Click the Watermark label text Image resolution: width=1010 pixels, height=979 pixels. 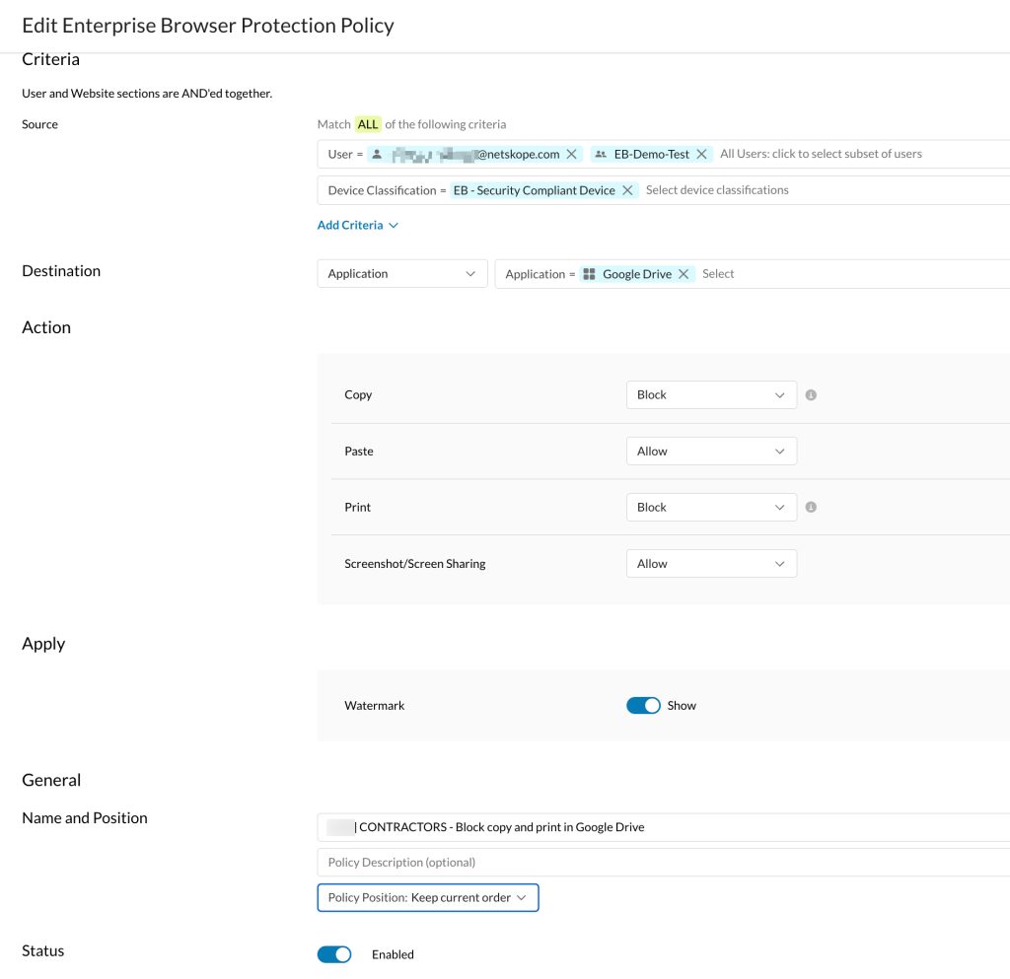pyautogui.click(x=374, y=706)
